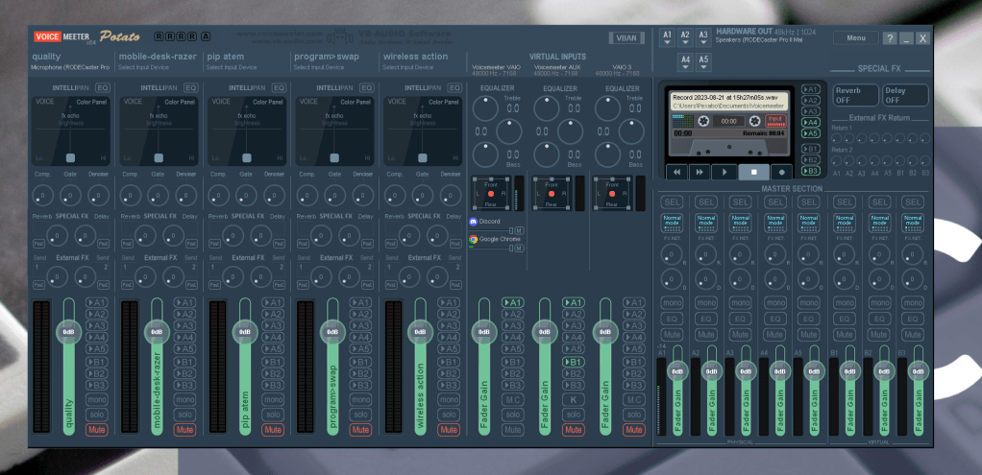The width and height of the screenshot is (982, 475).
Task: Select input device for program>swap
Action: point(319,67)
